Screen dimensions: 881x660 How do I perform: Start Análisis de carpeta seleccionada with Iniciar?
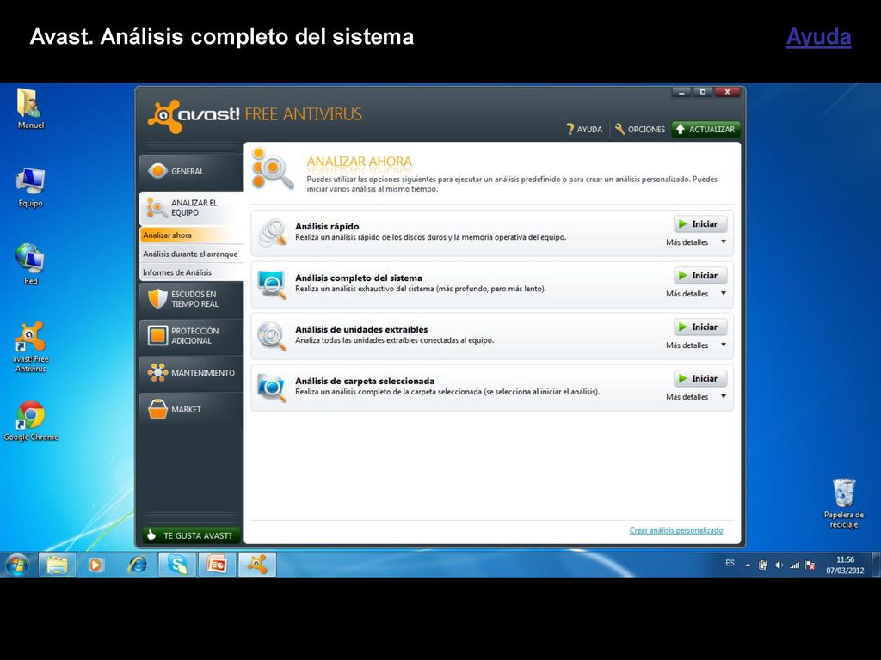tap(700, 379)
